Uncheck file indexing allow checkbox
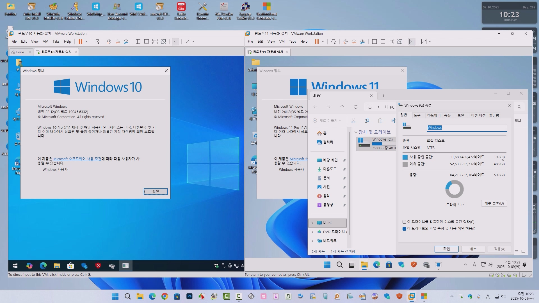 (x=405, y=229)
